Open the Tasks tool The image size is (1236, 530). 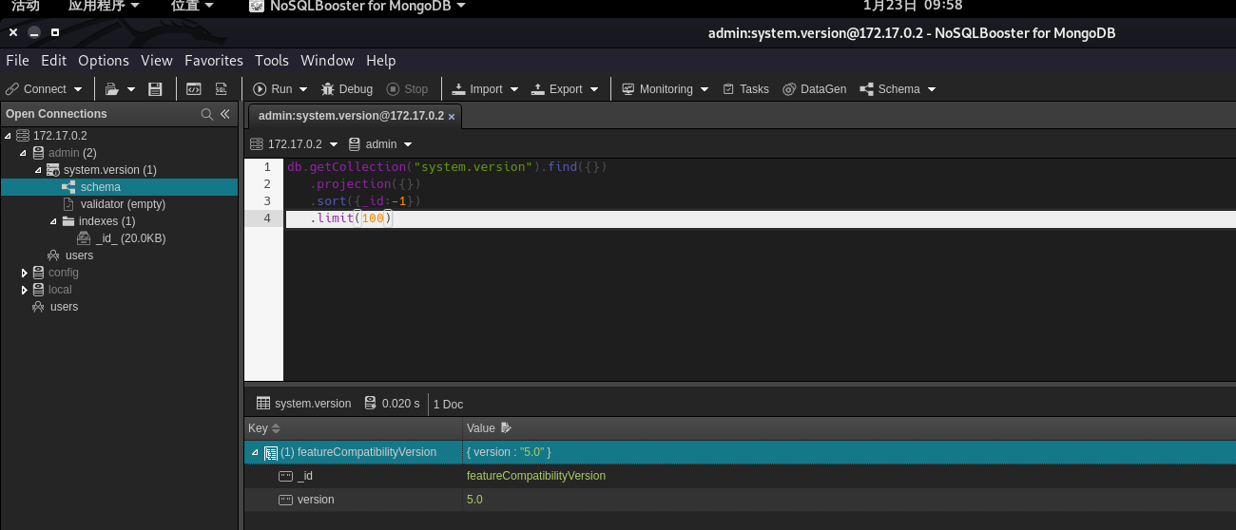coord(746,89)
